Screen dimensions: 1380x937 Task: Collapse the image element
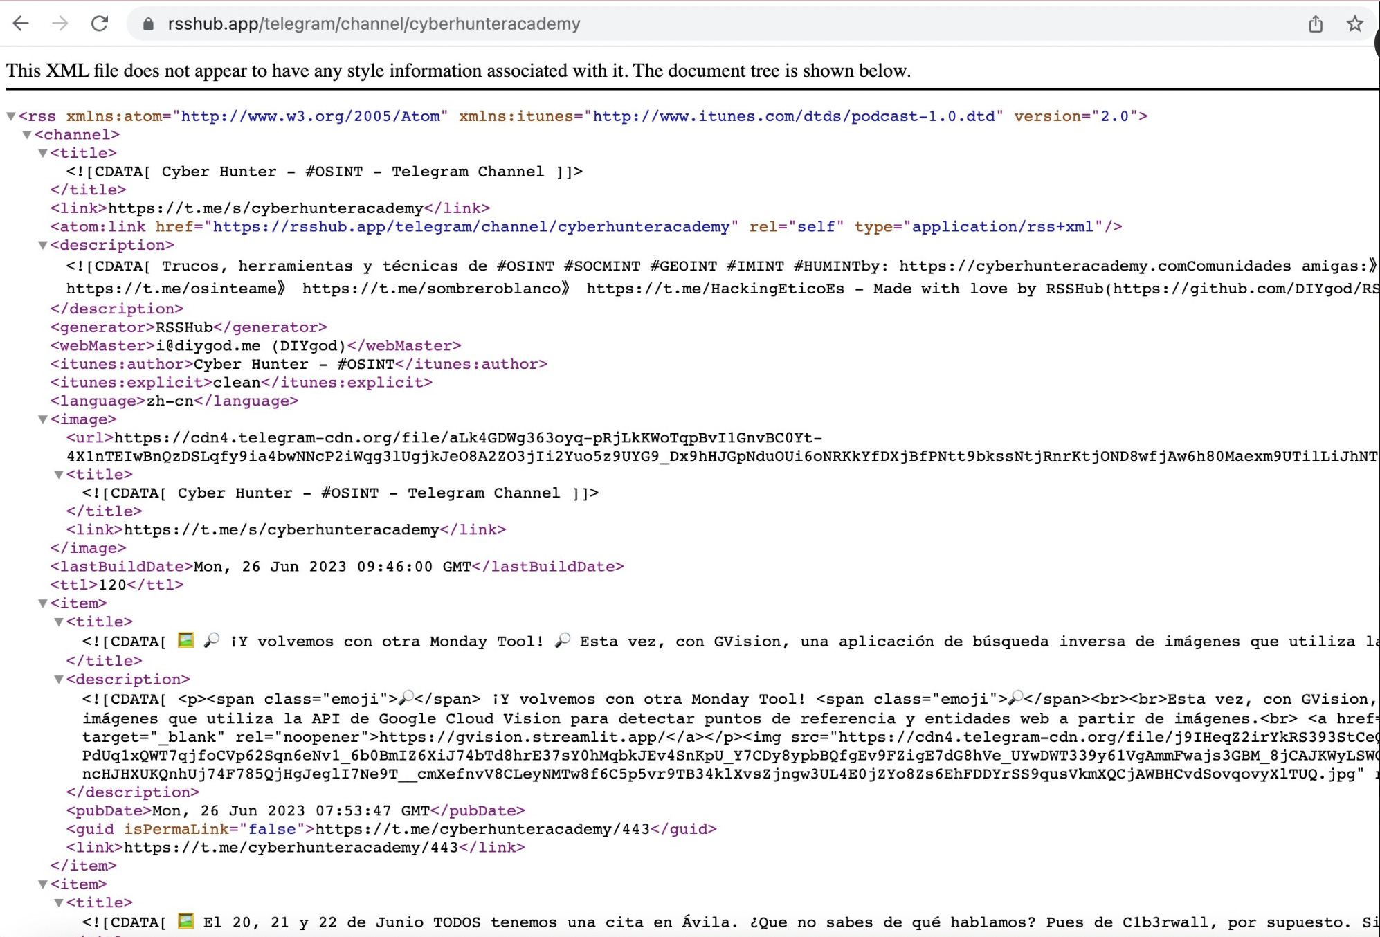43,419
